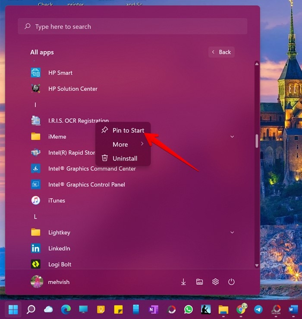Open the cloud app on taskbar
This screenshot has height=319, width=302.
coord(48,309)
